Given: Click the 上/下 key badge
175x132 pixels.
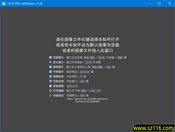Looking at the screenshot, I should pos(89,62).
